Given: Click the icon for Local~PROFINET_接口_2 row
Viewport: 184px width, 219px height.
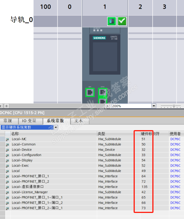Looking at the screenshot, I should click(7, 182).
